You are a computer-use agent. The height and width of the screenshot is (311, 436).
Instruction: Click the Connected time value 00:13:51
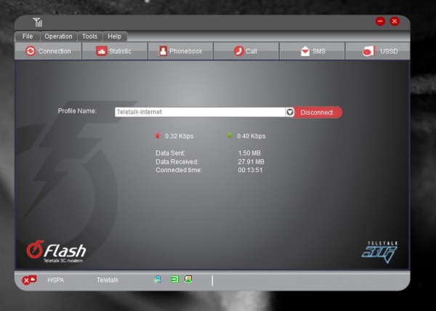pyautogui.click(x=250, y=170)
